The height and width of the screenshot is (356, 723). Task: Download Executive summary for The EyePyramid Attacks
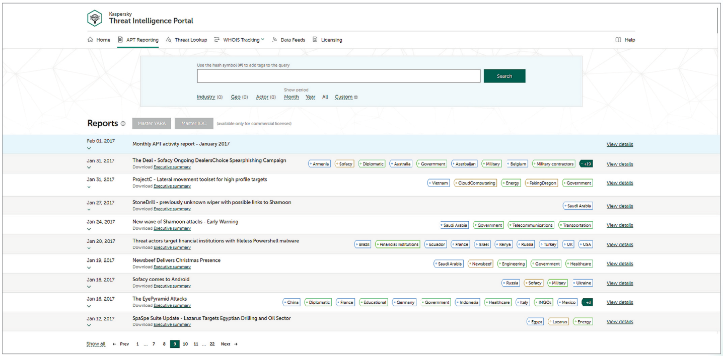[x=172, y=305]
